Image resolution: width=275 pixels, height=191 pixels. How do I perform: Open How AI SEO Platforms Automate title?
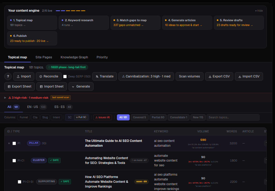click(x=107, y=182)
